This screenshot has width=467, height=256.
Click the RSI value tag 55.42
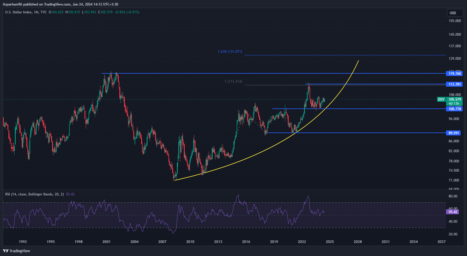tap(453, 212)
